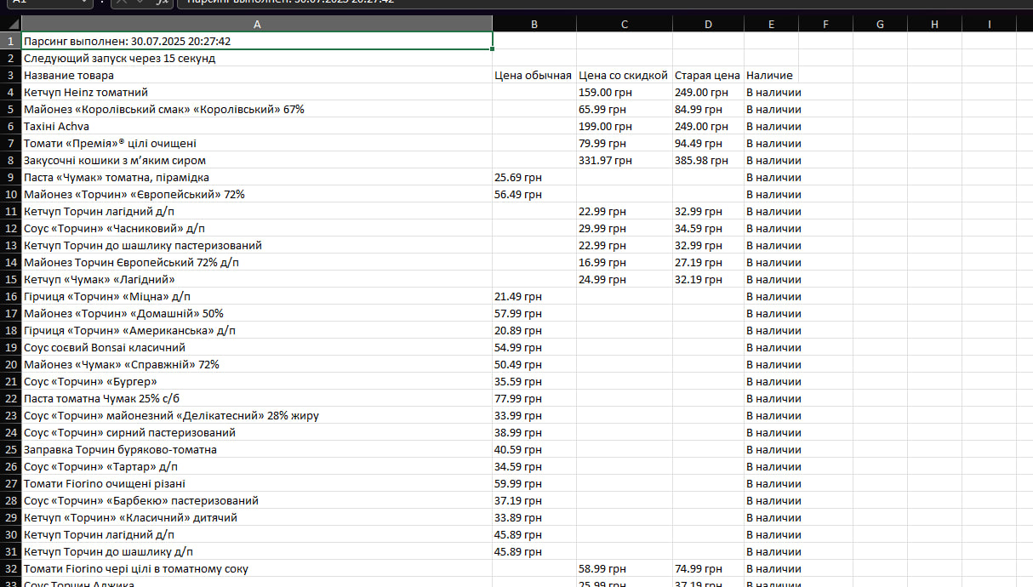Viewport: 1033px width, 587px height.
Task: Select cell 'Томати Fiorino чері цілі в томатному соку'
Action: [257, 568]
